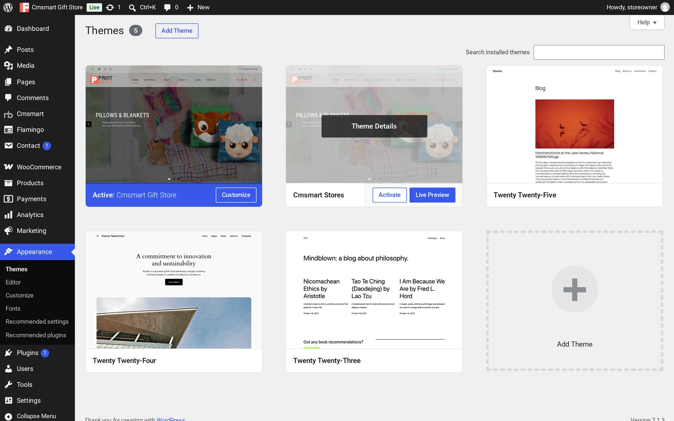Open the Users person icon

(x=8, y=369)
